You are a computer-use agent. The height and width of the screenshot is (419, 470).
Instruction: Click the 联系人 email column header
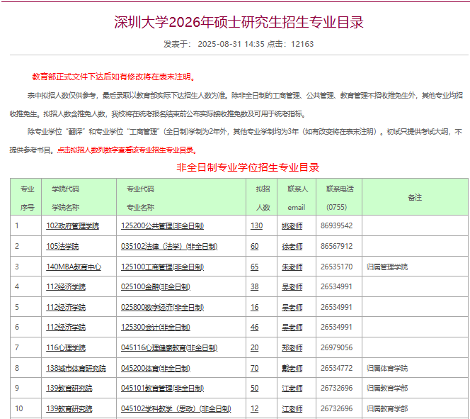tap(297, 198)
